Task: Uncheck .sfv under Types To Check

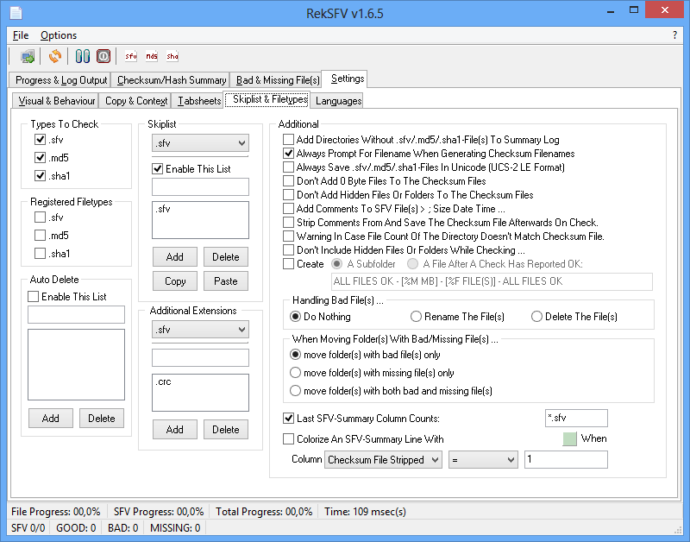Action: tap(40, 140)
